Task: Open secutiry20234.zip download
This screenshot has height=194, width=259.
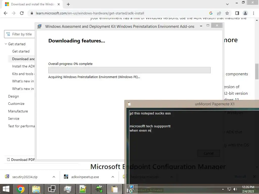Action: pos(25,177)
